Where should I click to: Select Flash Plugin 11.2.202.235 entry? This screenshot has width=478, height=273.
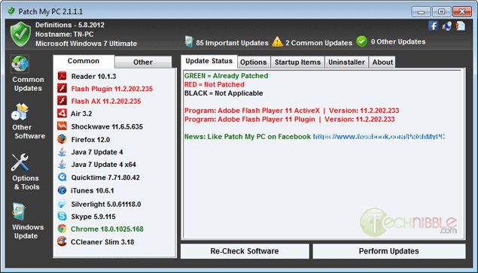point(112,89)
